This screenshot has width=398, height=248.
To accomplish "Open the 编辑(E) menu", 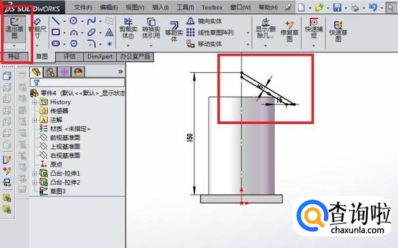I will (x=109, y=8).
